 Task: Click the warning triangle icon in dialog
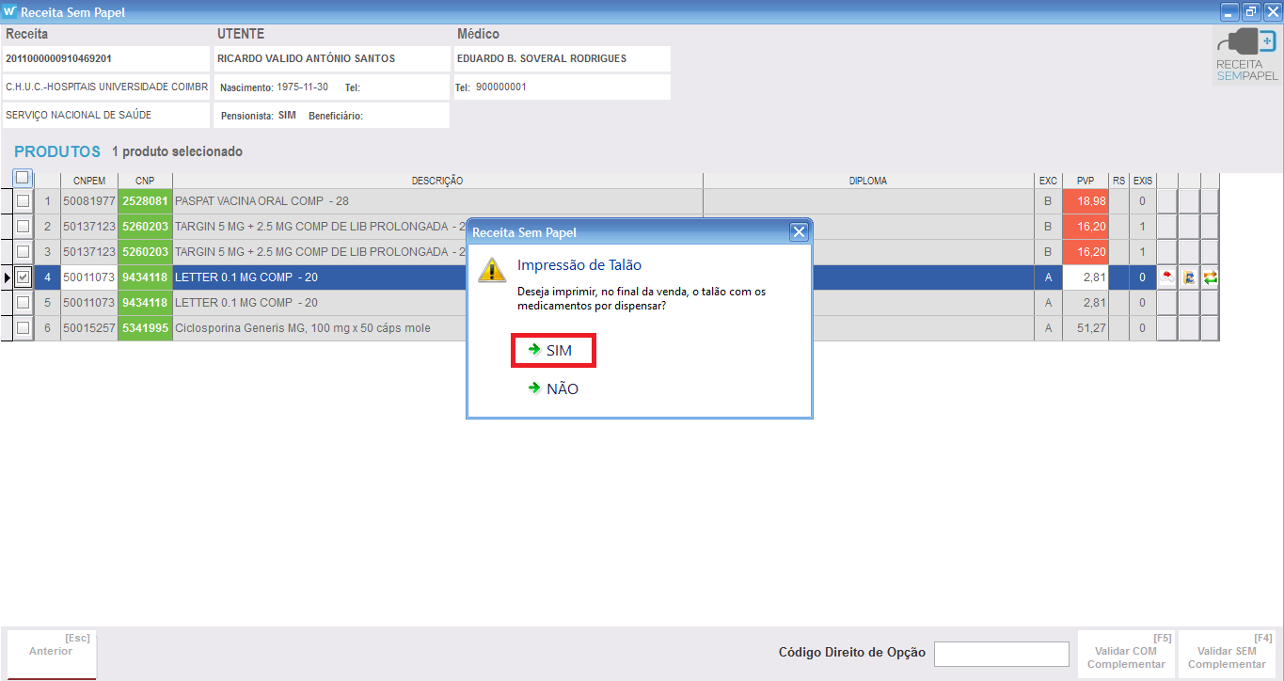pyautogui.click(x=492, y=269)
